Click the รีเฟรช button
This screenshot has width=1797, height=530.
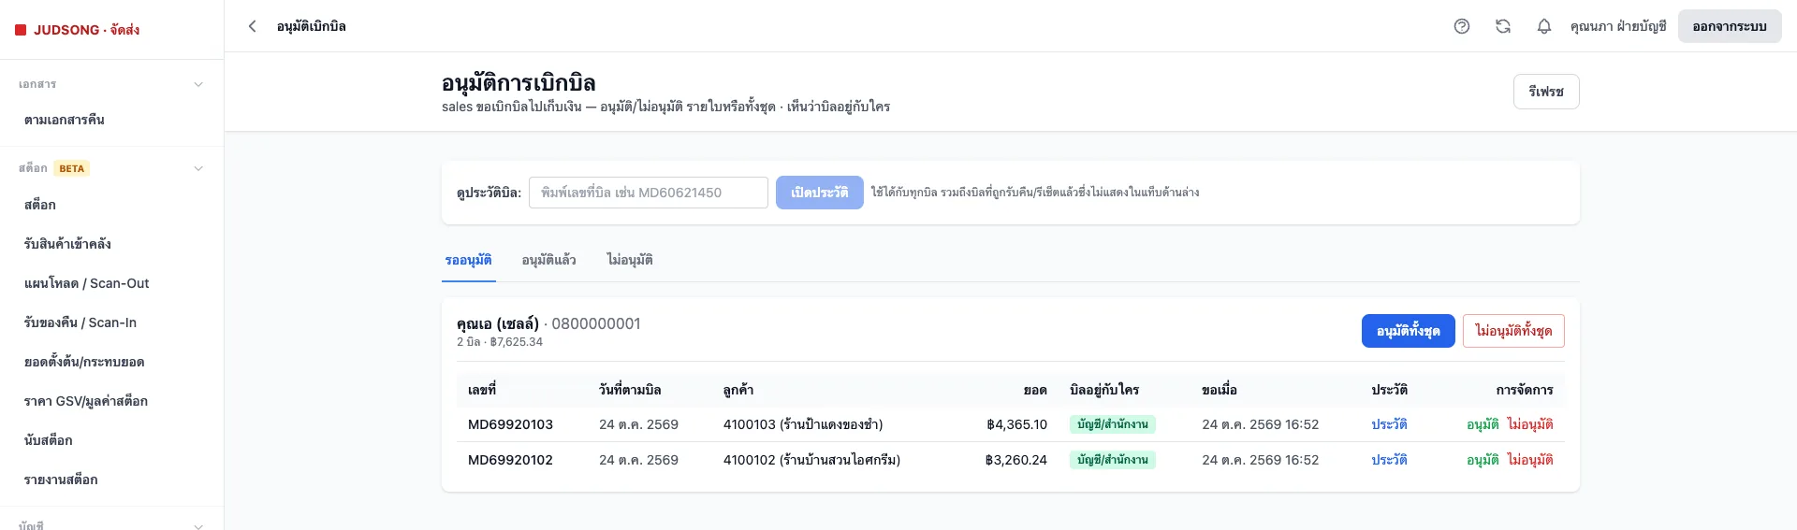coord(1546,92)
